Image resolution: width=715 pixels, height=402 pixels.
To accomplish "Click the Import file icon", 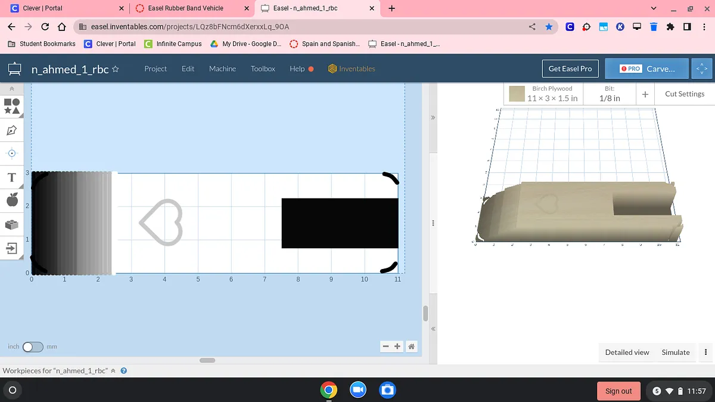I will 12,248.
